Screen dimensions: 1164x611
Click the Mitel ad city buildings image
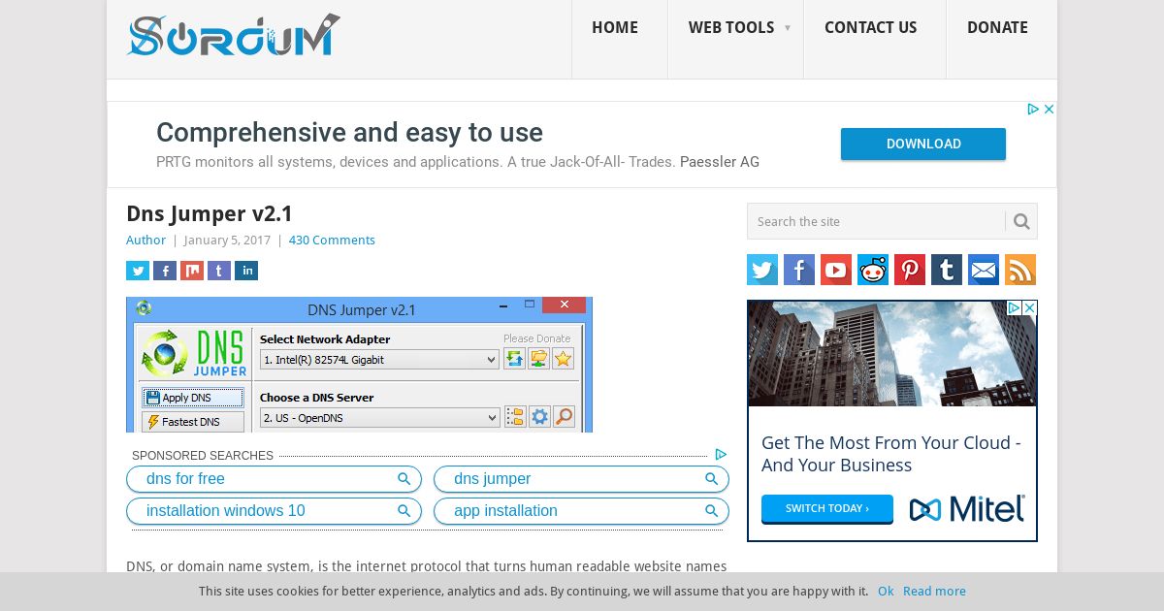pos(892,353)
